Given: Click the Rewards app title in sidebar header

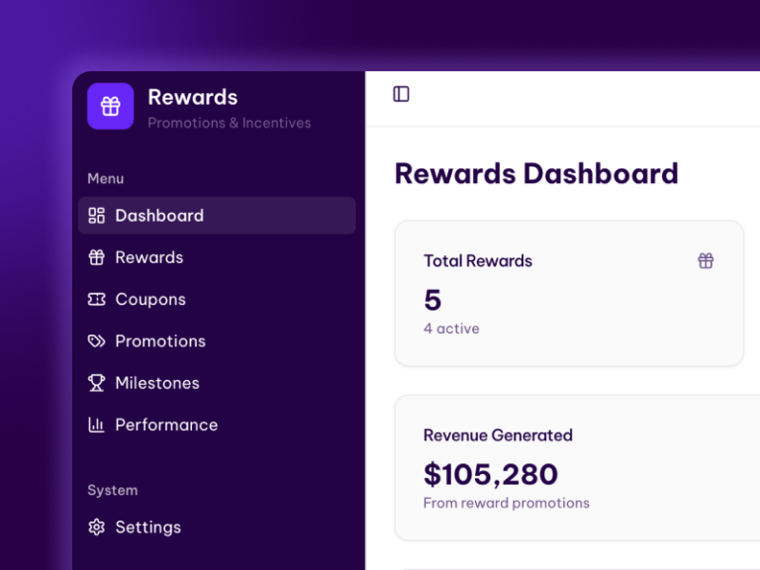Looking at the screenshot, I should [193, 97].
